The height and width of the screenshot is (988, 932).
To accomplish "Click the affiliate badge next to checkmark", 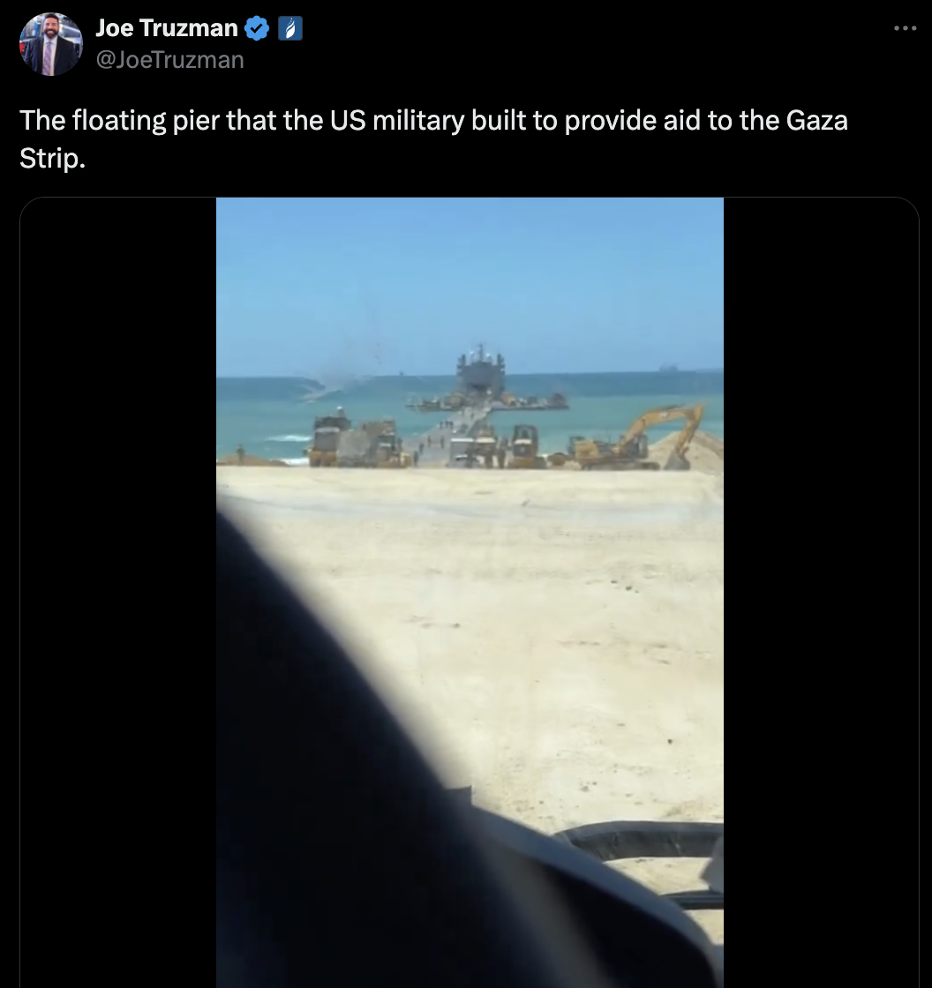I will (x=290, y=28).
